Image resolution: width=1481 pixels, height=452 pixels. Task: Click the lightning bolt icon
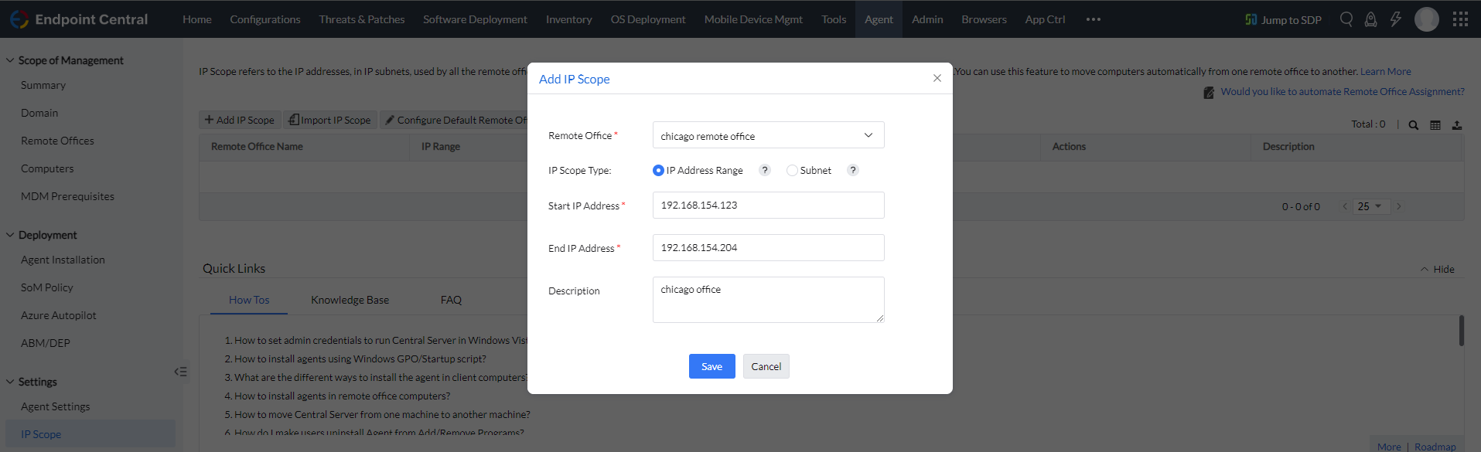(x=1395, y=19)
